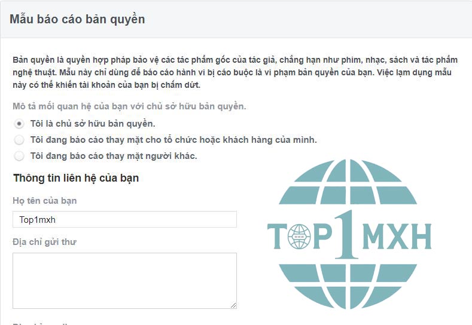Click the 'Mẫu báo cáo bản quyền' heading
This screenshot has width=472, height=325.
[x=77, y=19]
